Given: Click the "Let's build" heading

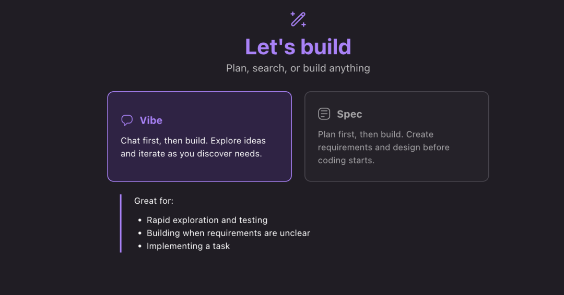Looking at the screenshot, I should coord(298,46).
